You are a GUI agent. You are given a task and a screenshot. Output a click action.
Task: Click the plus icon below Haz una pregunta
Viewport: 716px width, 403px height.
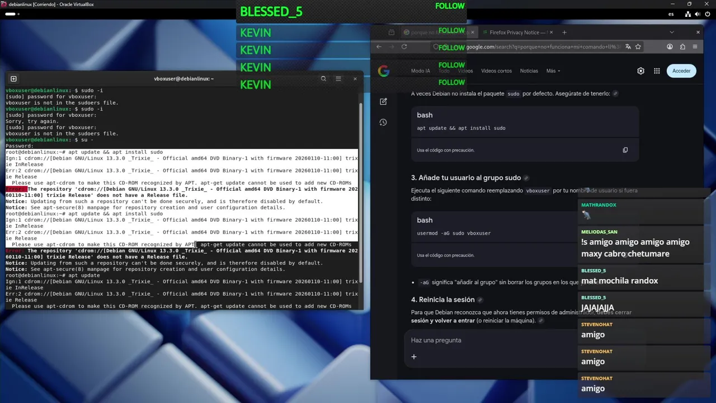coord(414,357)
